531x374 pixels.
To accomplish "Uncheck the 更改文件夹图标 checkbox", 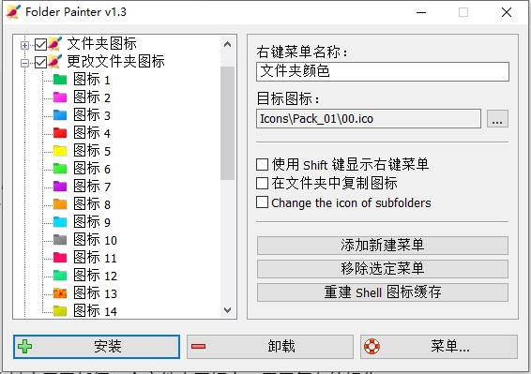I will [x=40, y=63].
